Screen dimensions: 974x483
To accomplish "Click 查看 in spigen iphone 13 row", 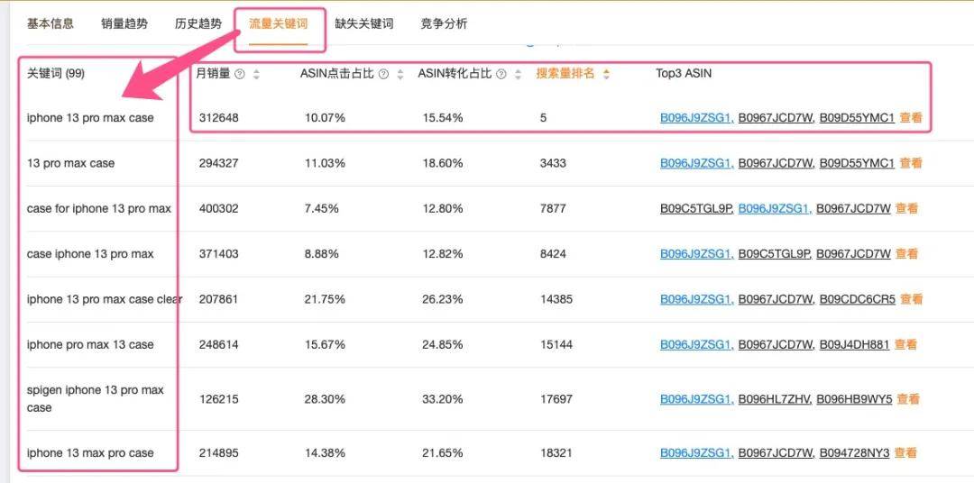I will click(907, 399).
